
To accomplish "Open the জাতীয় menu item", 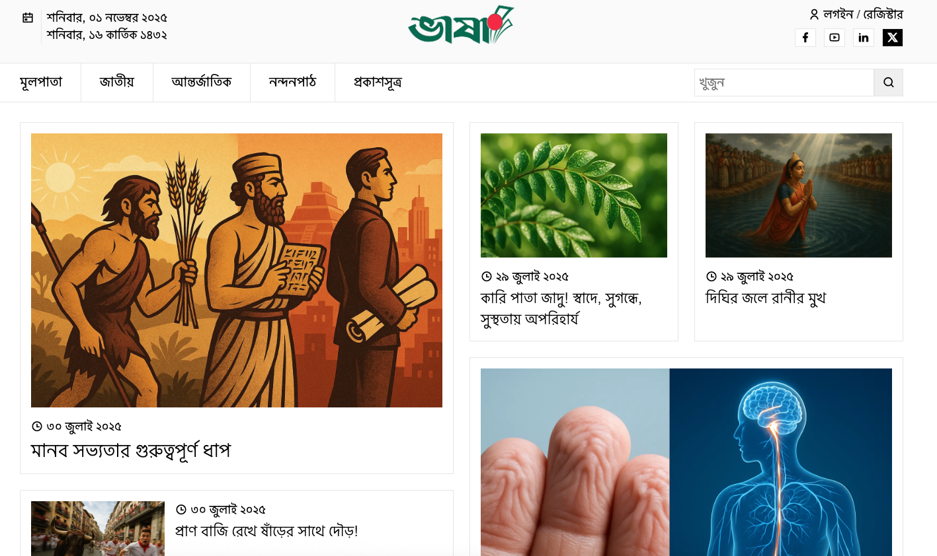I will click(117, 83).
